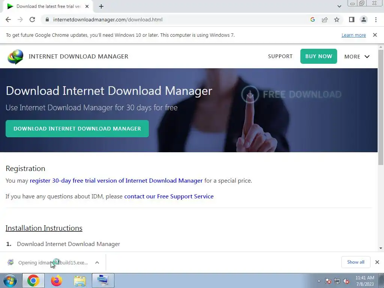This screenshot has width=384, height=288.
Task: Open the Chrome profile avatar
Action: tap(364, 19)
